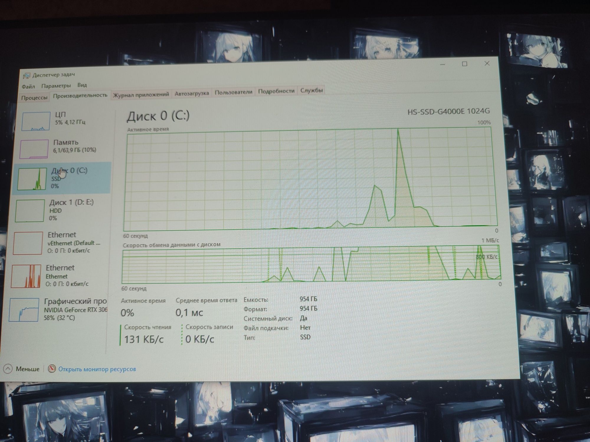Click the Скорость чтения 131 КБ/с value

pos(144,339)
